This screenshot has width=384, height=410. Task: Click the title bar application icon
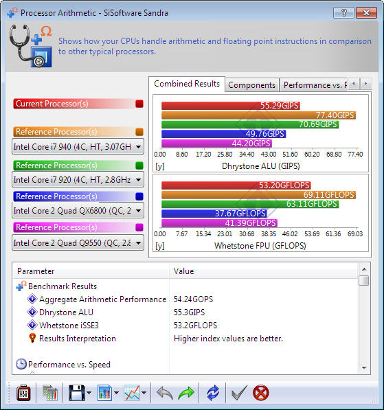[x=12, y=12]
